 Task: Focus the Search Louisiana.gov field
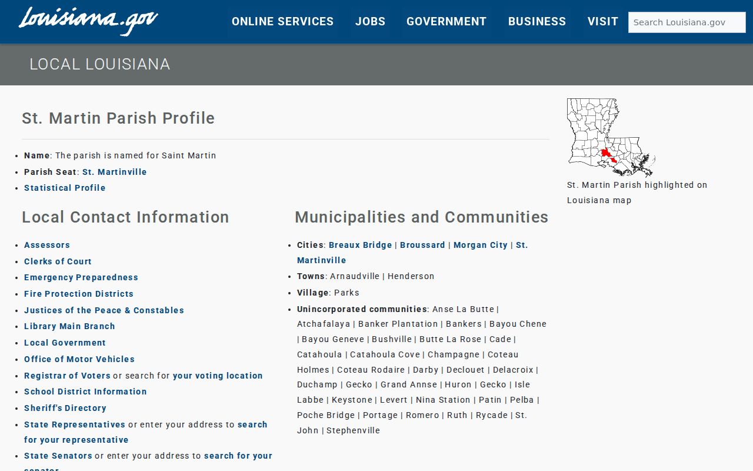(687, 22)
